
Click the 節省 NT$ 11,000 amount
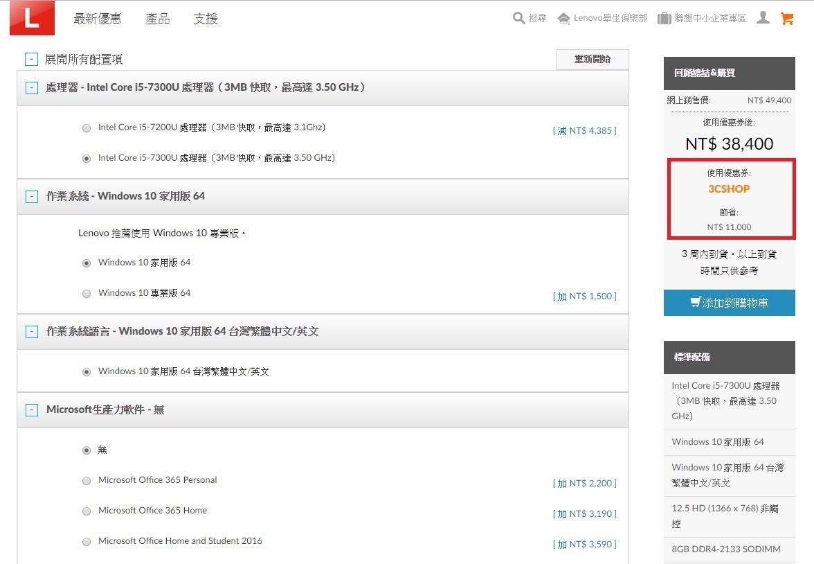(729, 227)
